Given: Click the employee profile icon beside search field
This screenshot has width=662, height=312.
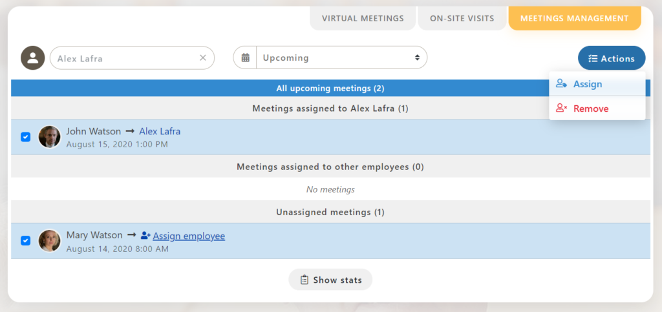Looking at the screenshot, I should pyautogui.click(x=32, y=58).
